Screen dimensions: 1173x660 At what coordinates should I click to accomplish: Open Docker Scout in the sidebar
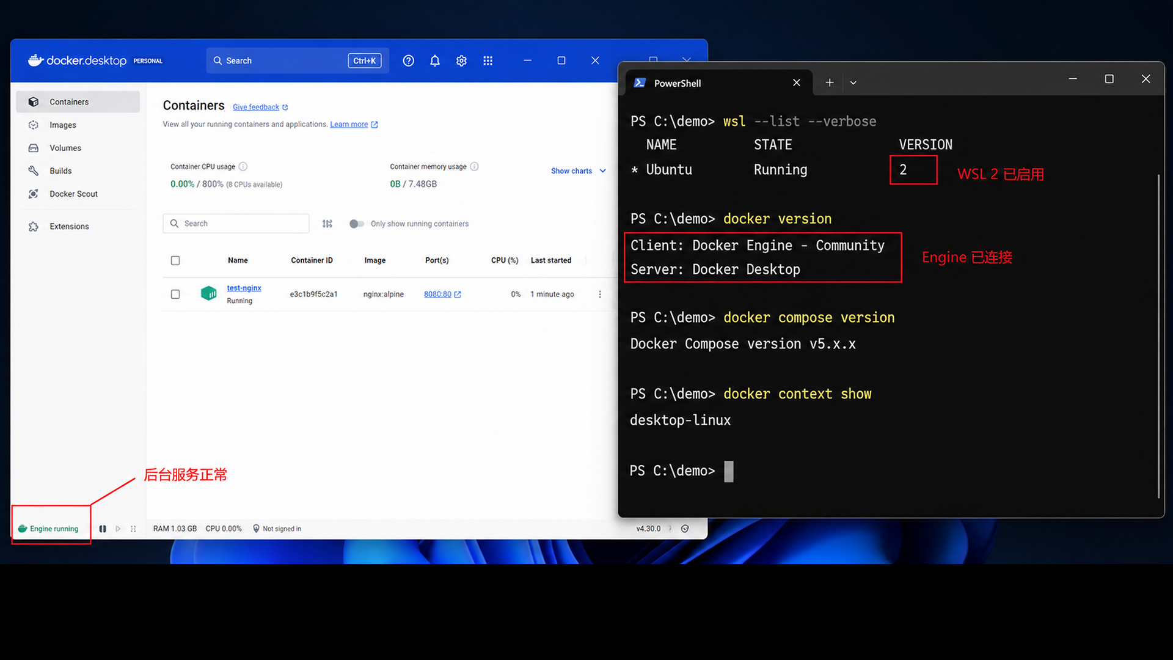(78, 194)
